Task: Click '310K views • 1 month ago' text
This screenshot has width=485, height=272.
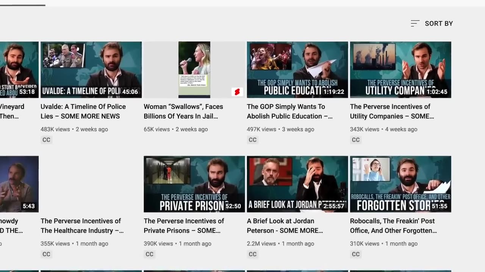Action: tap(384, 244)
